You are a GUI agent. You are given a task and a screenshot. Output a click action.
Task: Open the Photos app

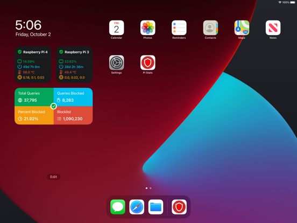(148, 27)
